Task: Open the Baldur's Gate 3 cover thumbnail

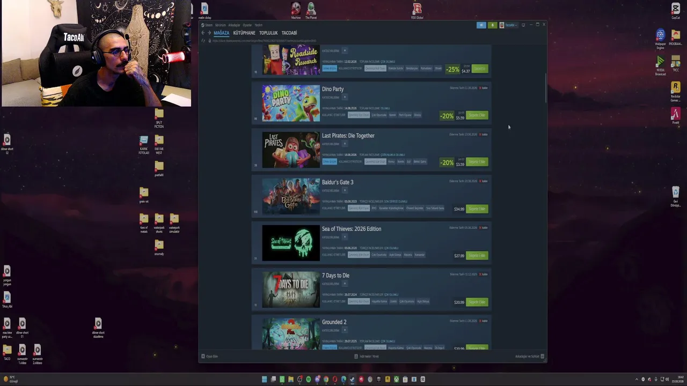Action: point(291,197)
